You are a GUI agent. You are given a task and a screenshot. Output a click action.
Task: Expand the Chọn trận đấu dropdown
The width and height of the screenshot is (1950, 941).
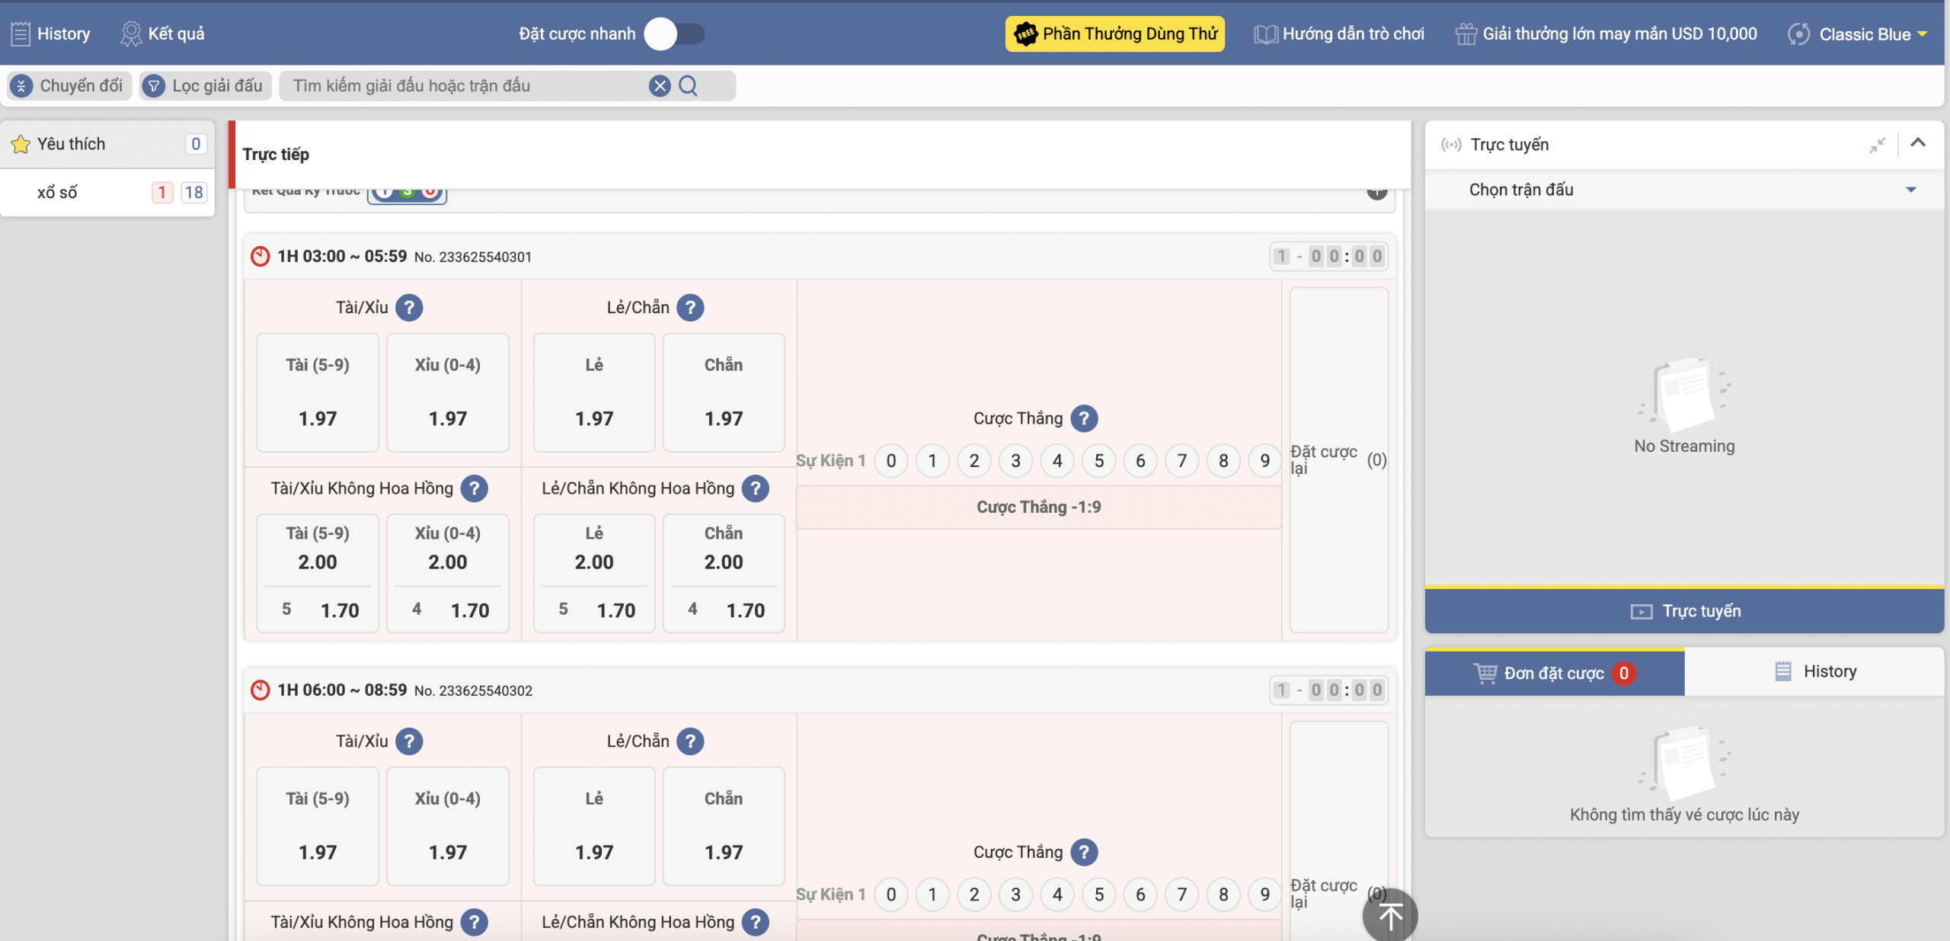tap(1910, 190)
